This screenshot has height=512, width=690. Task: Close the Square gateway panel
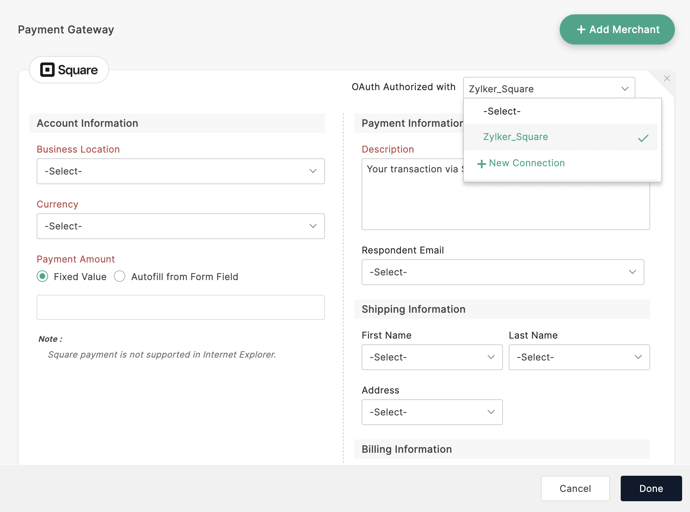(x=667, y=78)
